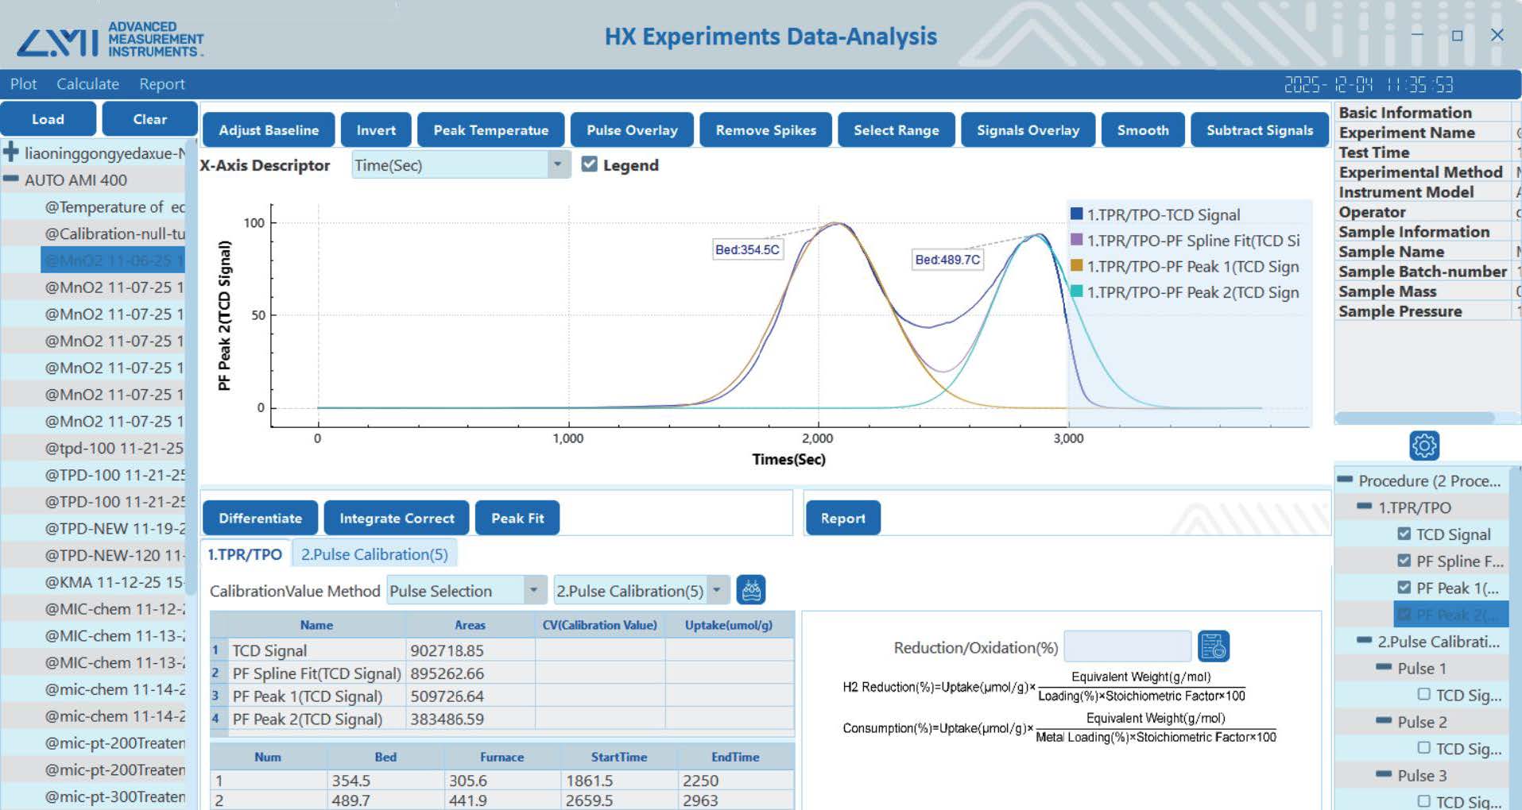Viewport: 1522px width, 810px height.
Task: Click the settings gear icon above Procedure tree
Action: pos(1423,445)
